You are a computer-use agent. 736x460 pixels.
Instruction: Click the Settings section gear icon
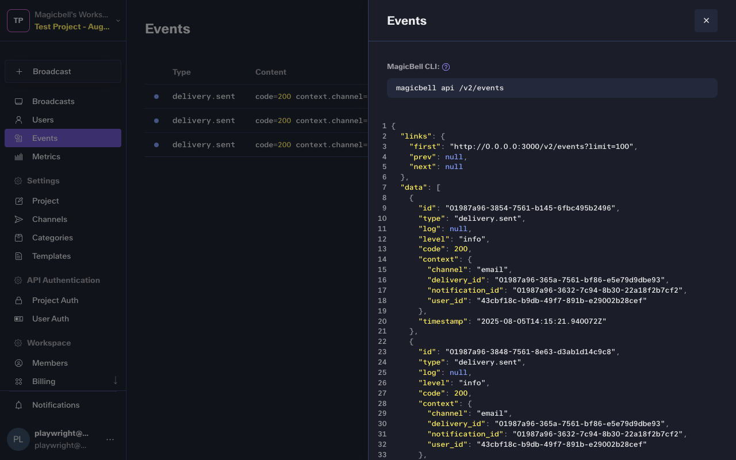(18, 181)
